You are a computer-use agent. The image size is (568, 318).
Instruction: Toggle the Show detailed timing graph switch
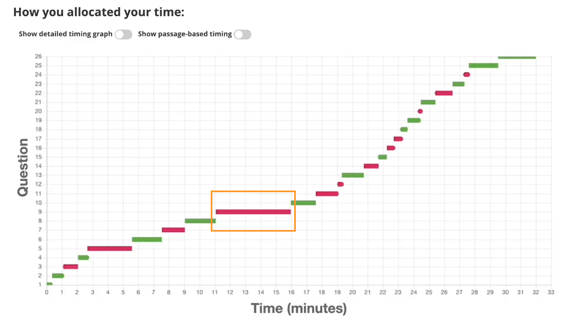click(123, 34)
